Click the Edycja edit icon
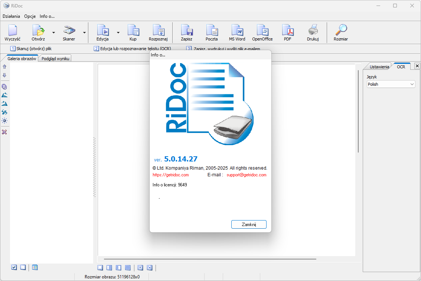Image resolution: width=421 pixels, height=281 pixels. pos(103,30)
